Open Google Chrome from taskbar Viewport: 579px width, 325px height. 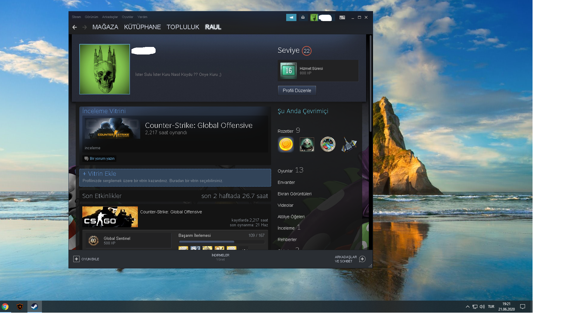(5, 307)
